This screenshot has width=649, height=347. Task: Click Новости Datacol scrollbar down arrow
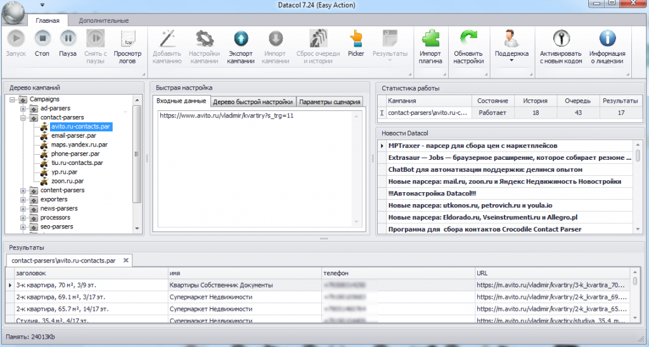click(638, 229)
